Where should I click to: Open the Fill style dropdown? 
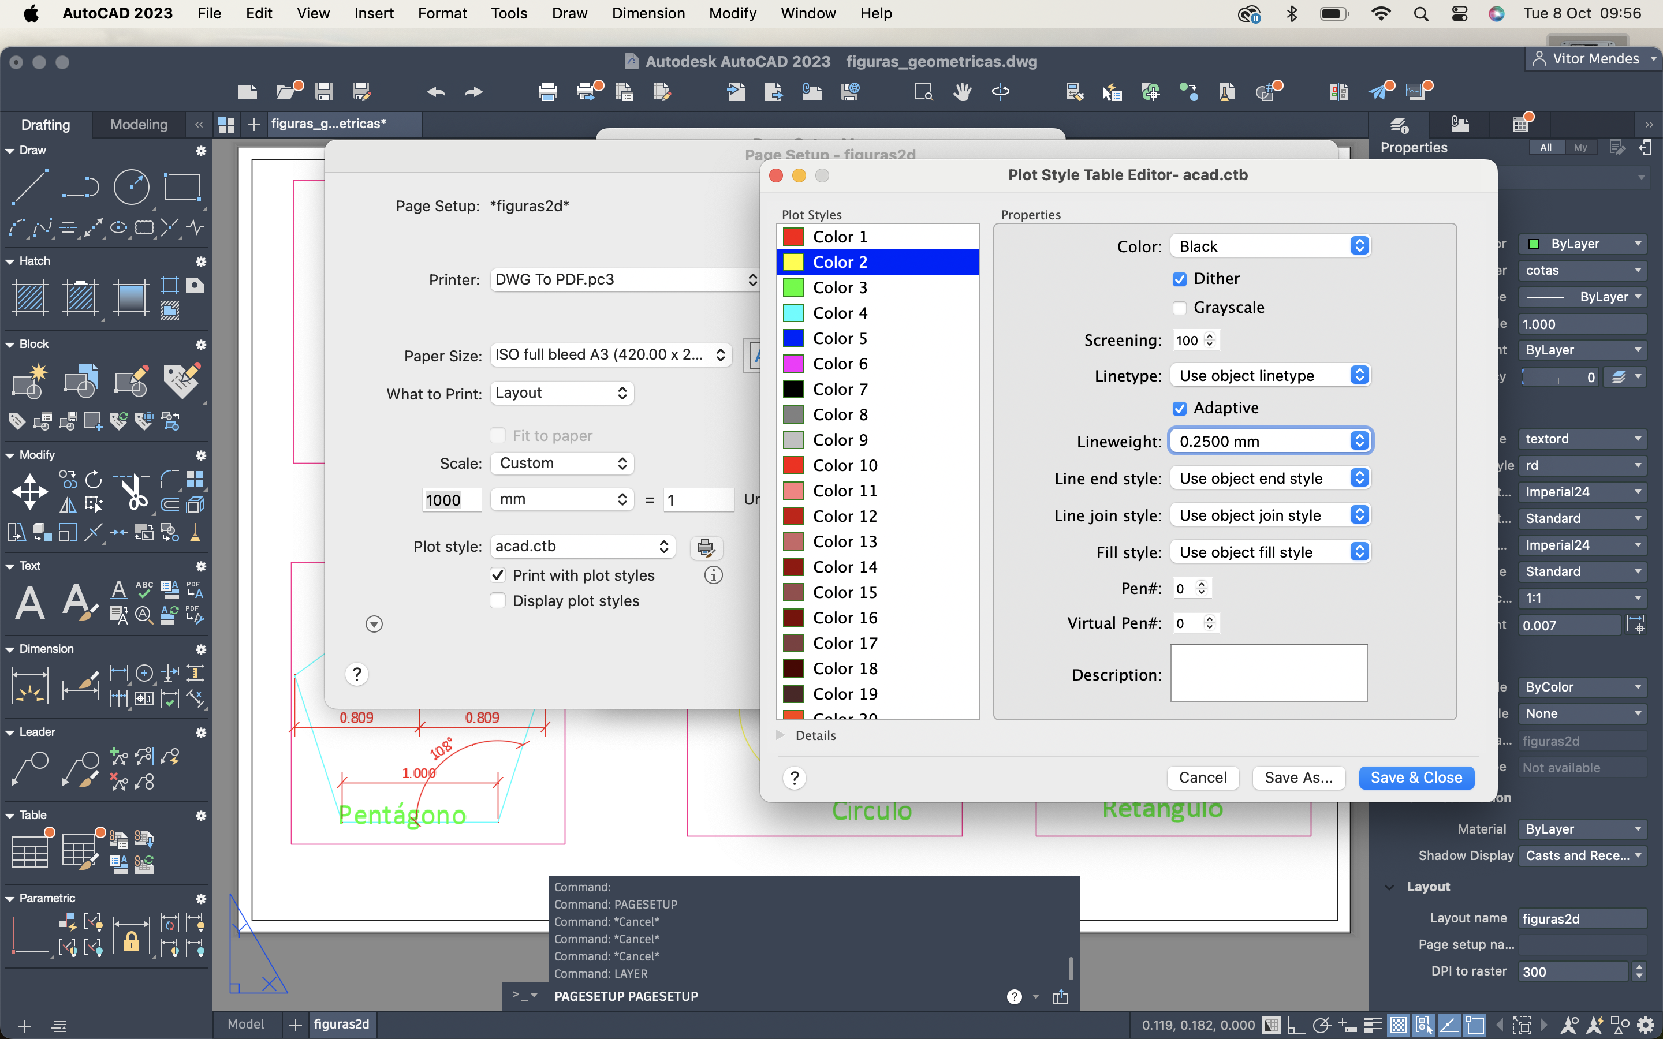(1270, 552)
